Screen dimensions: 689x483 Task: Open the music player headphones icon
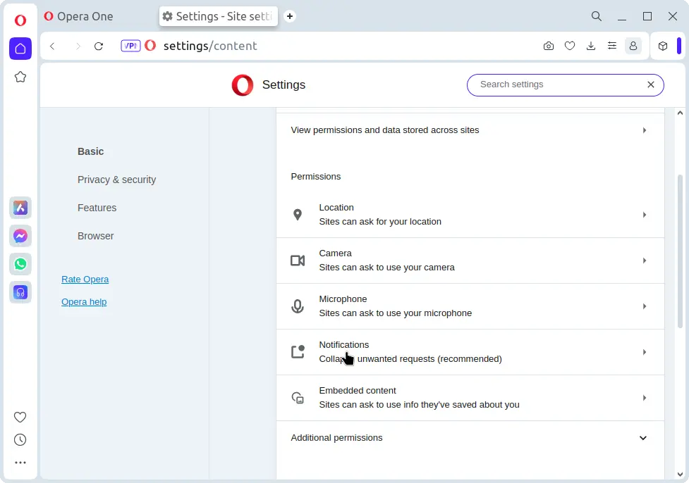20,292
